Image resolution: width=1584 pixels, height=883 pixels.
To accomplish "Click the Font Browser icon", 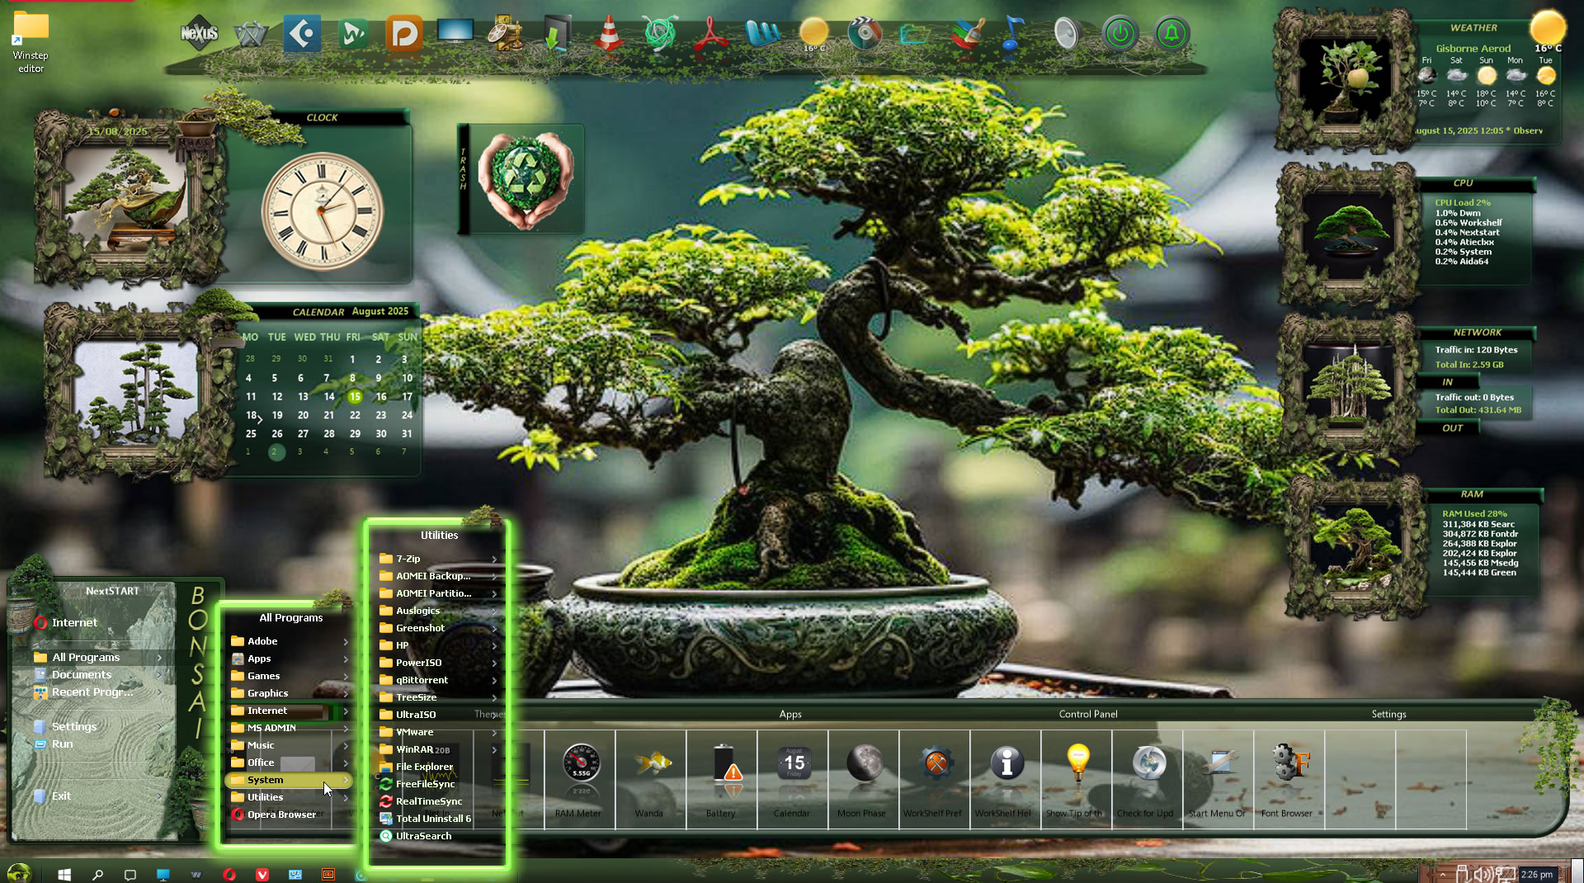I will pyautogui.click(x=1289, y=764).
